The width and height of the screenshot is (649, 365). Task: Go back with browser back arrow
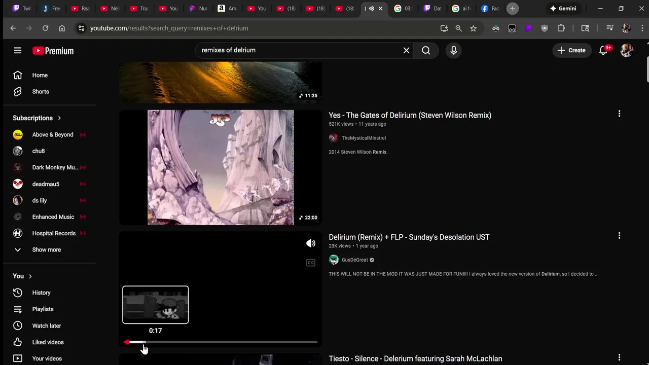point(13,28)
